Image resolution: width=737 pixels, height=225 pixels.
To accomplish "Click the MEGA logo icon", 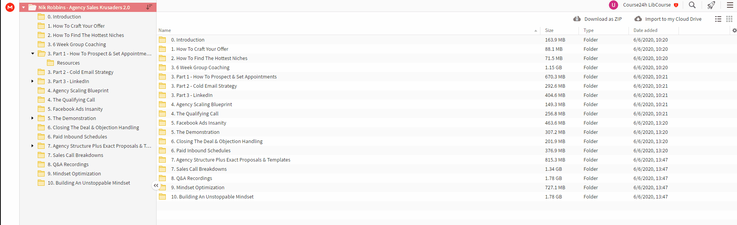I will tap(10, 7).
